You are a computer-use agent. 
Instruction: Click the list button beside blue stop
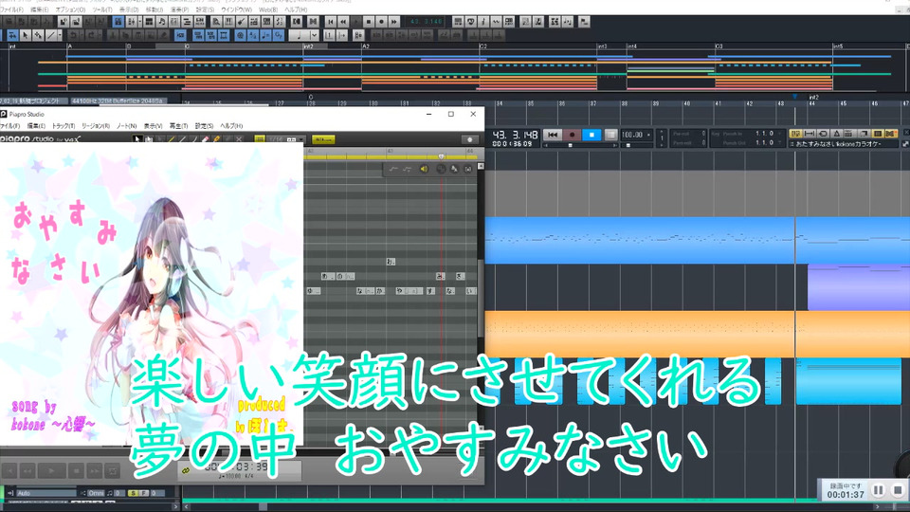tap(610, 135)
